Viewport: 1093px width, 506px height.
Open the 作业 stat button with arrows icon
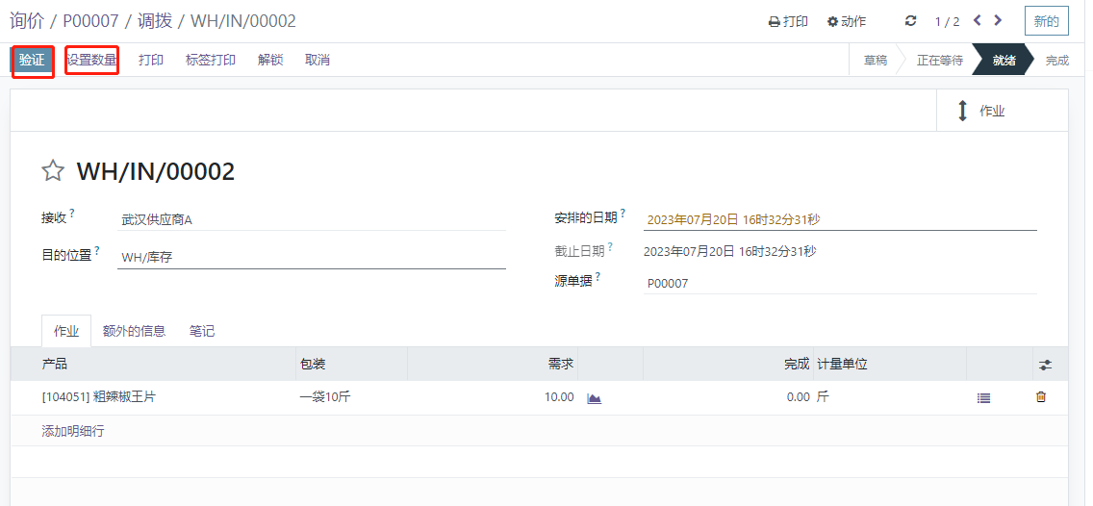coord(1001,111)
